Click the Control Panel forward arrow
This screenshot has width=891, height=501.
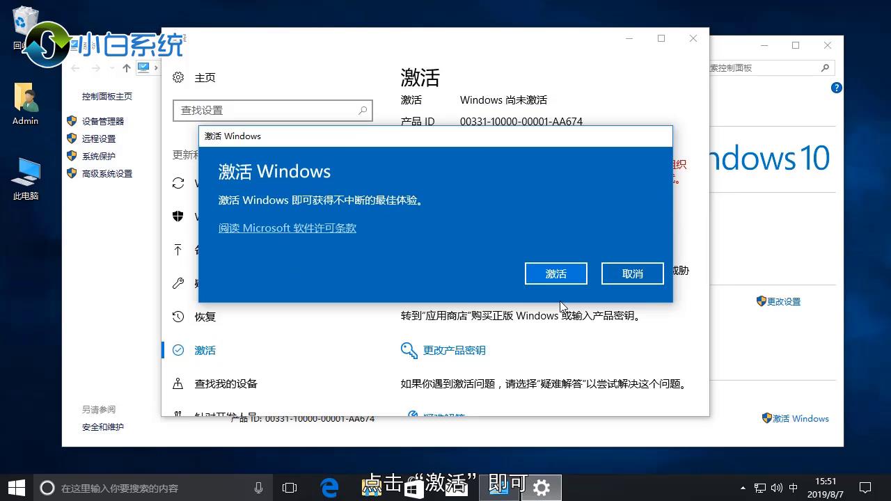96,68
